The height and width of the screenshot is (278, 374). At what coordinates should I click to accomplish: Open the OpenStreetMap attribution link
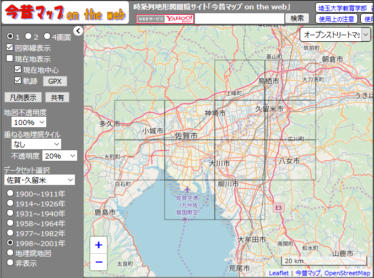347,273
